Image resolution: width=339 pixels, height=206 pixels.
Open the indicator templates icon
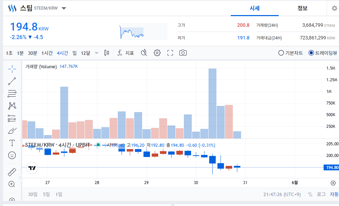[x=144, y=53]
